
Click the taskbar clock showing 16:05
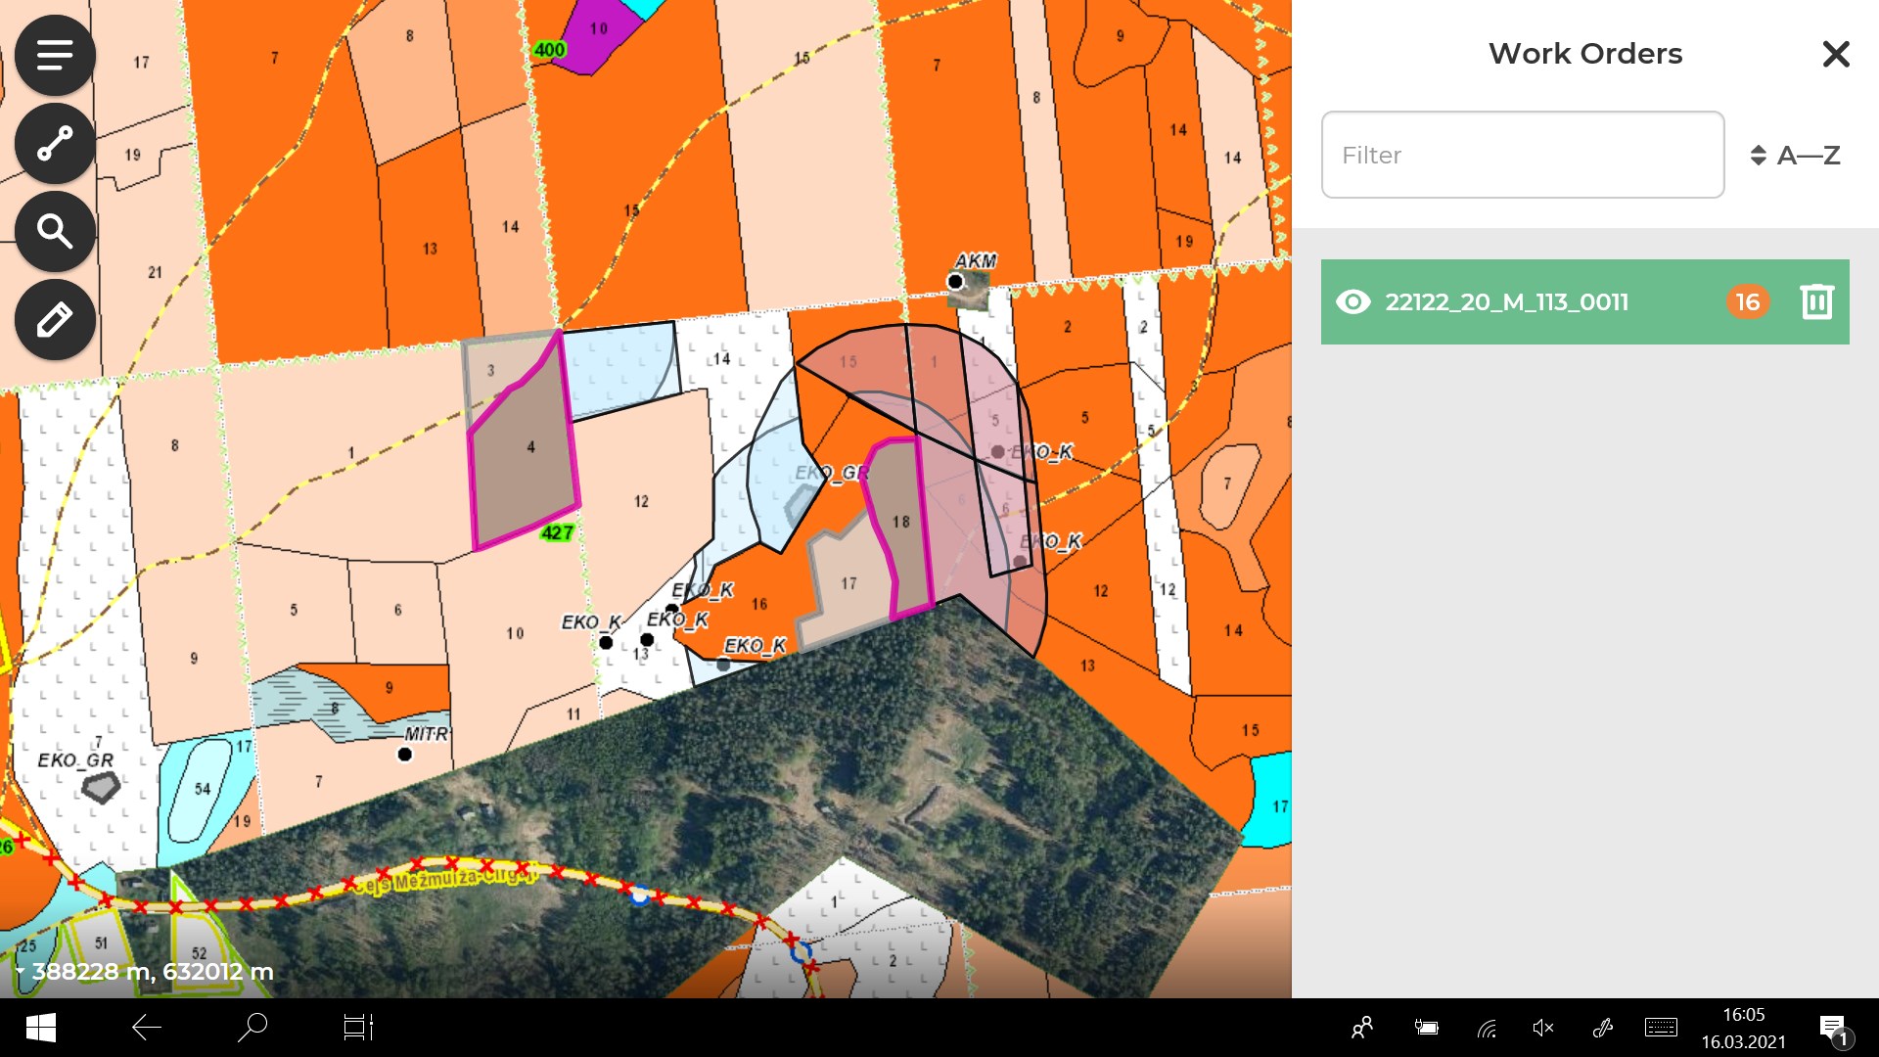pyautogui.click(x=1743, y=1028)
